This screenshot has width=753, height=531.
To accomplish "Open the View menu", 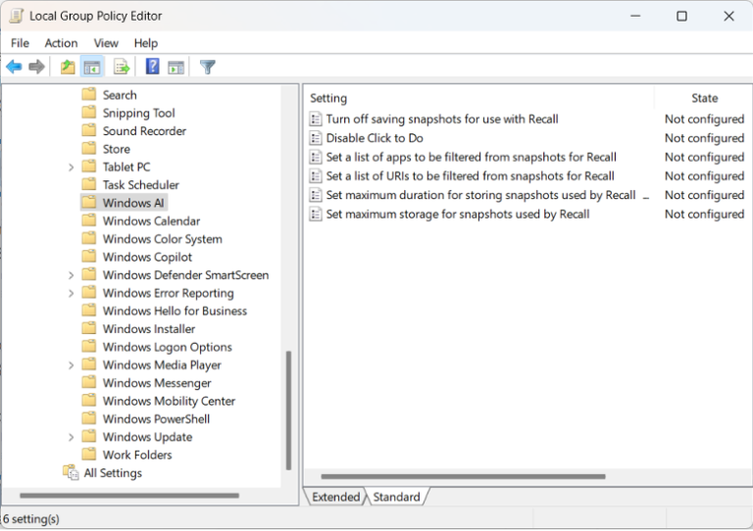I will tap(106, 43).
